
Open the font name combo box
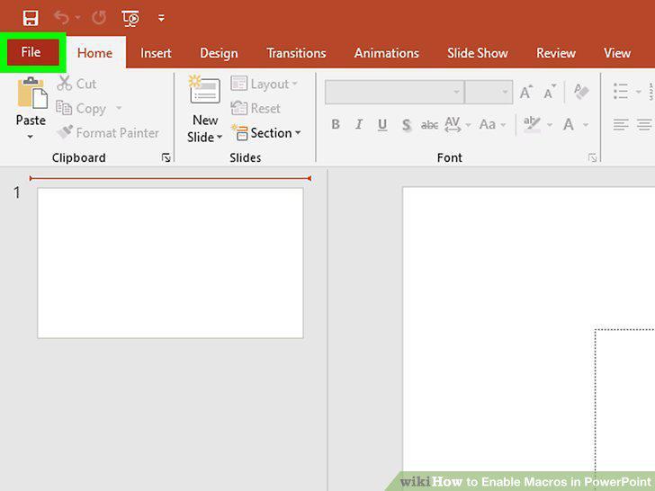click(394, 92)
